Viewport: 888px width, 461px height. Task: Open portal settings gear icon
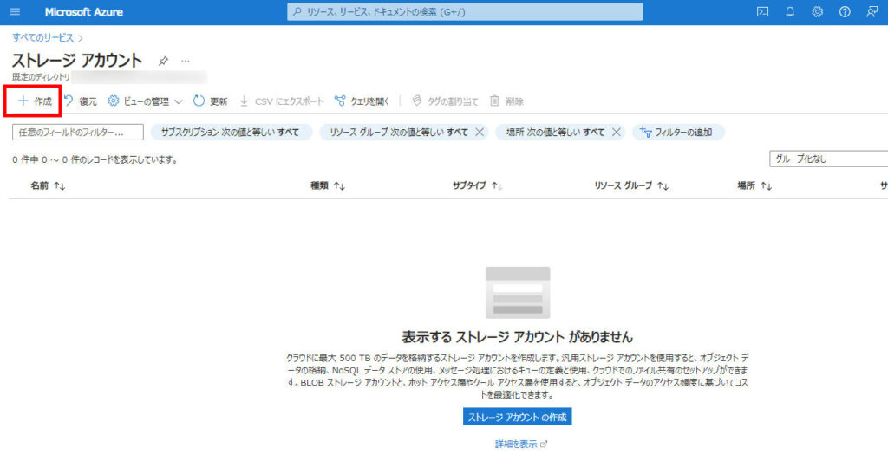pyautogui.click(x=817, y=12)
